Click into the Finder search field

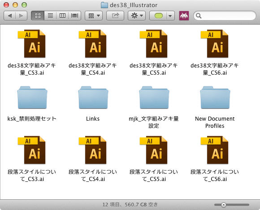(x=225, y=16)
